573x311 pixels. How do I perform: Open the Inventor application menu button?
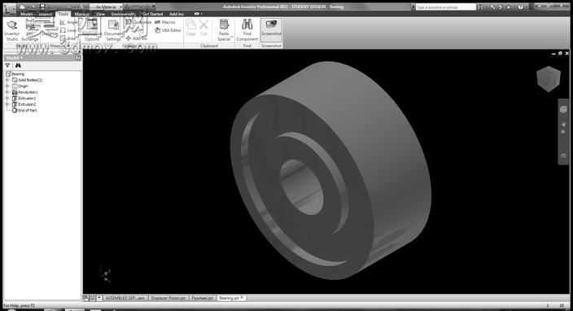(x=9, y=9)
